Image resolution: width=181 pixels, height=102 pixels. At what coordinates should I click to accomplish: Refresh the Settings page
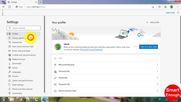tap(10, 7)
